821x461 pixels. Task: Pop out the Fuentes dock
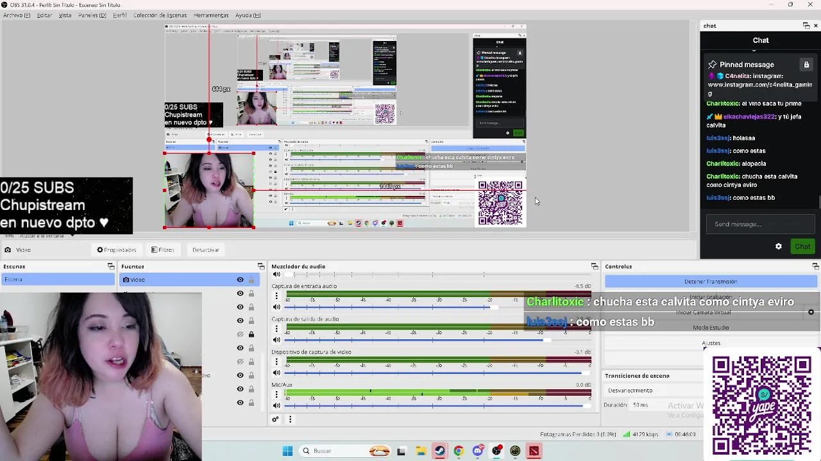[261, 266]
